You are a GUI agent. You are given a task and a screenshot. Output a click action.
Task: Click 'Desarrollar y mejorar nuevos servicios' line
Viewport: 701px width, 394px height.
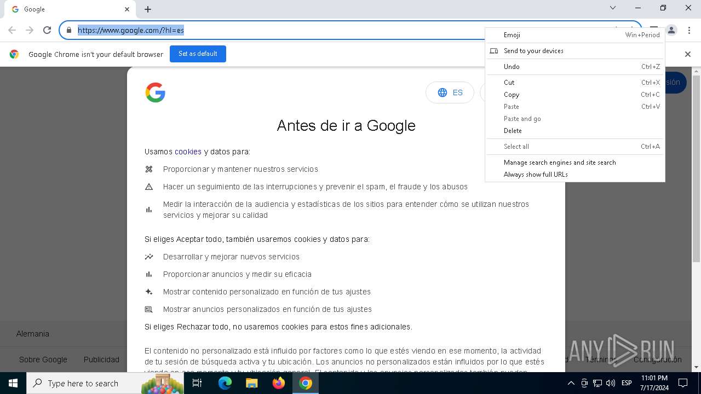231,257
